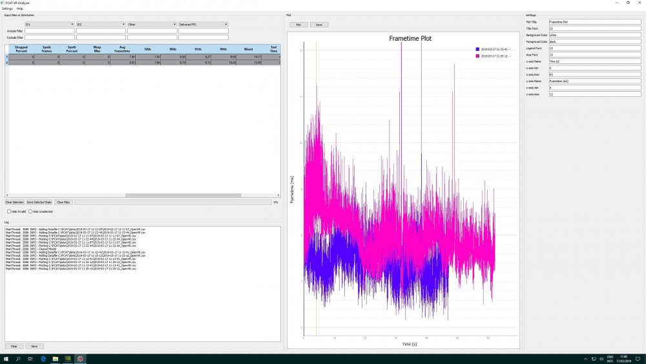The width and height of the screenshot is (646, 364).
Task: Expand the ID1 dropdown
Action: coord(49,25)
